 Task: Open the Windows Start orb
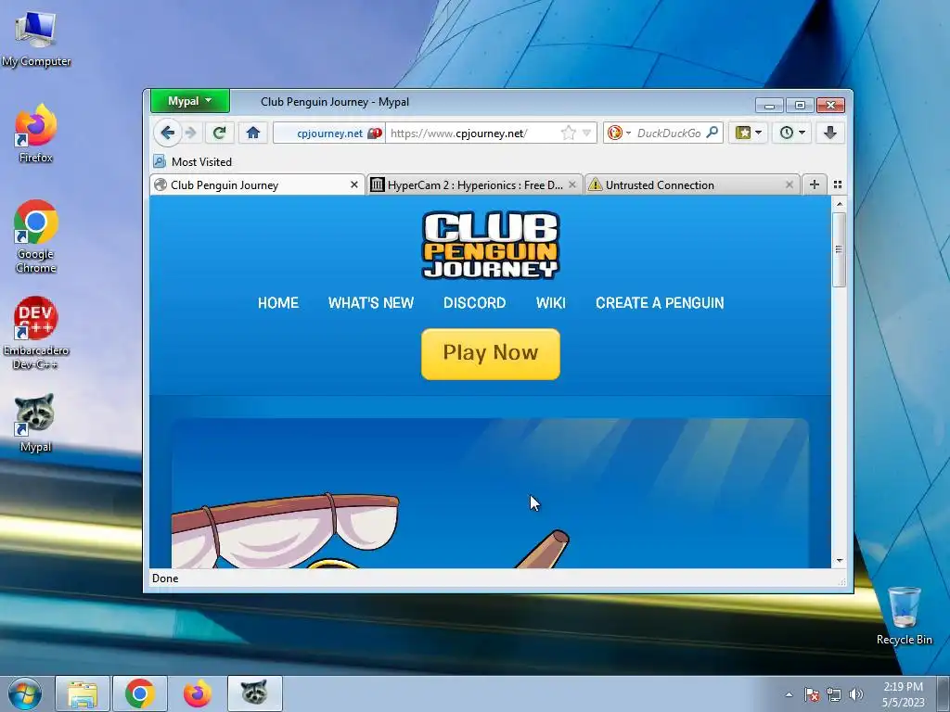25,693
